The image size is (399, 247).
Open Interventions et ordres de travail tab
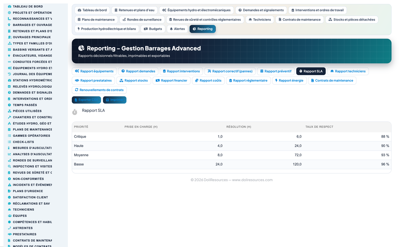click(x=318, y=10)
